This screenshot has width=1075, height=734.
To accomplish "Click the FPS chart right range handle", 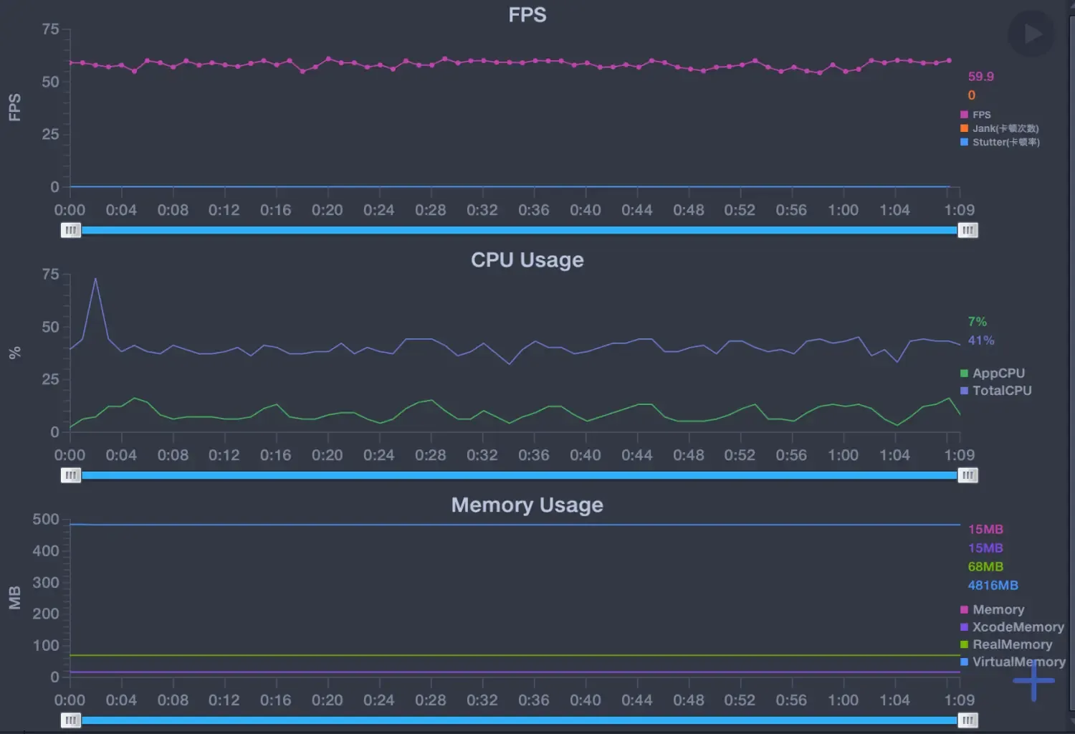I will pyautogui.click(x=967, y=230).
